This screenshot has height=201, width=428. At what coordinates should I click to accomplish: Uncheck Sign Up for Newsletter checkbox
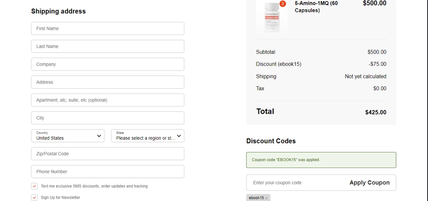(34, 198)
